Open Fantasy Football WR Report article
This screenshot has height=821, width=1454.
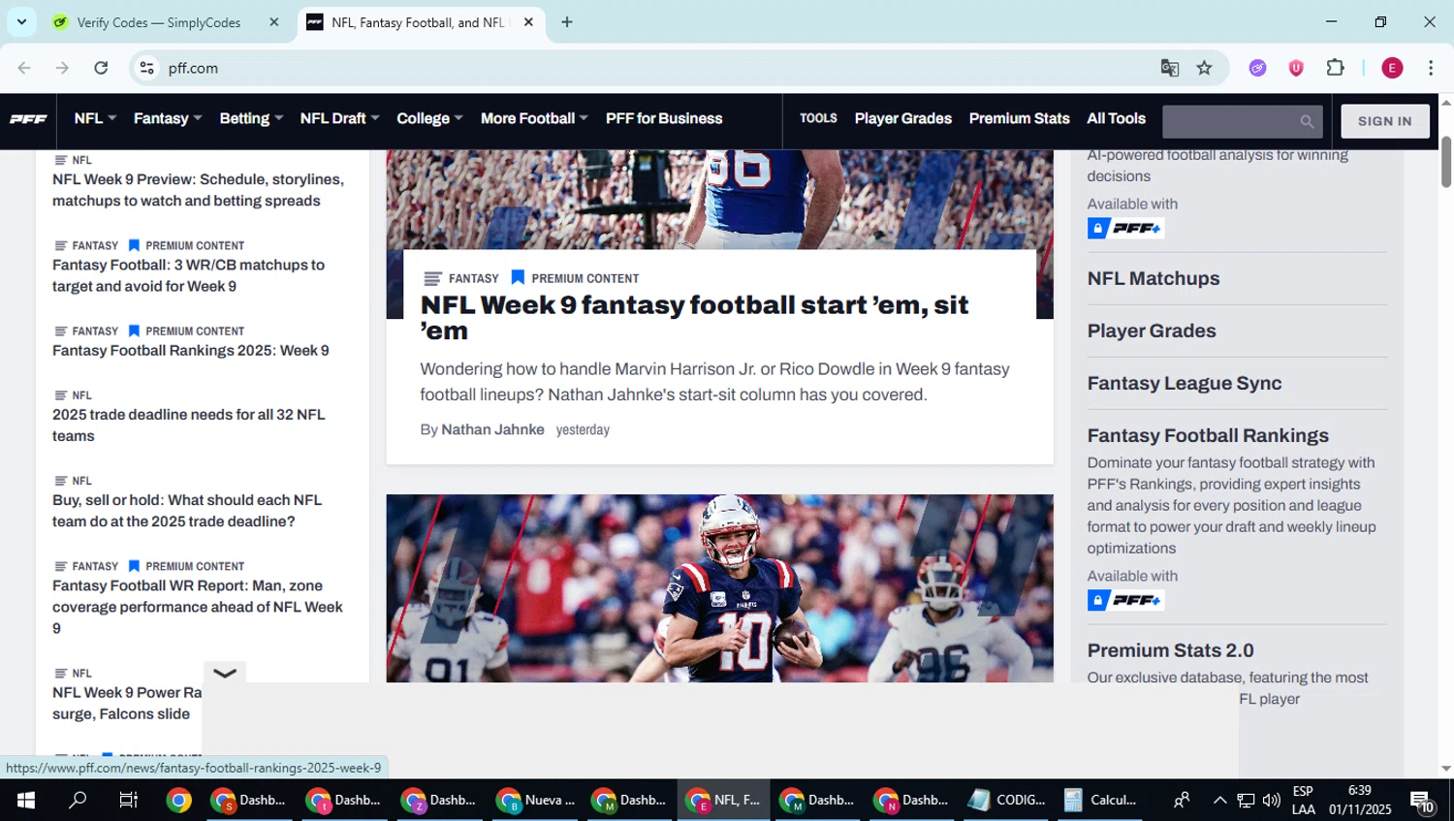pos(198,607)
